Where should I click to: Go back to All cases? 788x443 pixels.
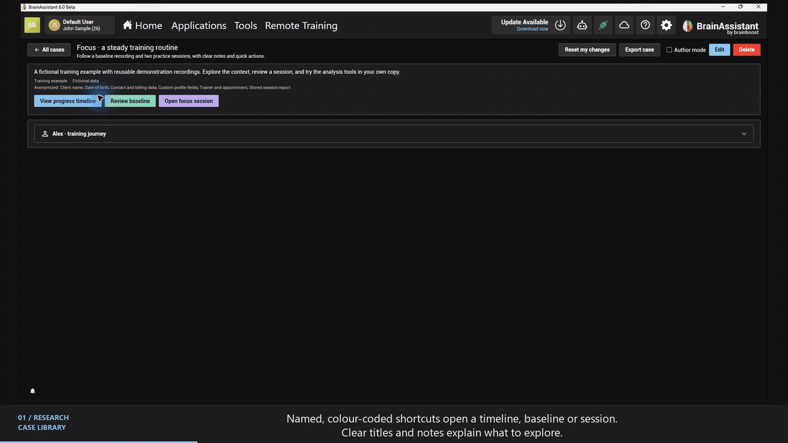click(49, 50)
